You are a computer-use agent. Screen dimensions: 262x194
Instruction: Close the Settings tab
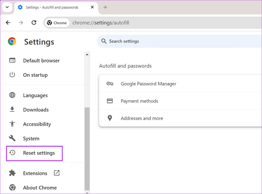click(92, 7)
